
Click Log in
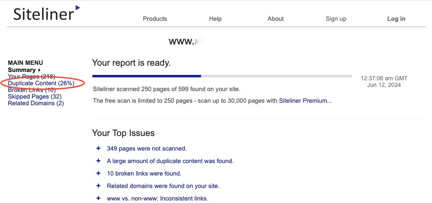coord(396,19)
